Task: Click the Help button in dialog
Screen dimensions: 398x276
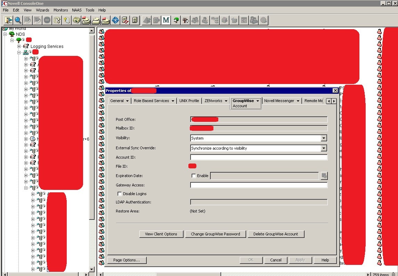Action: 325,260
